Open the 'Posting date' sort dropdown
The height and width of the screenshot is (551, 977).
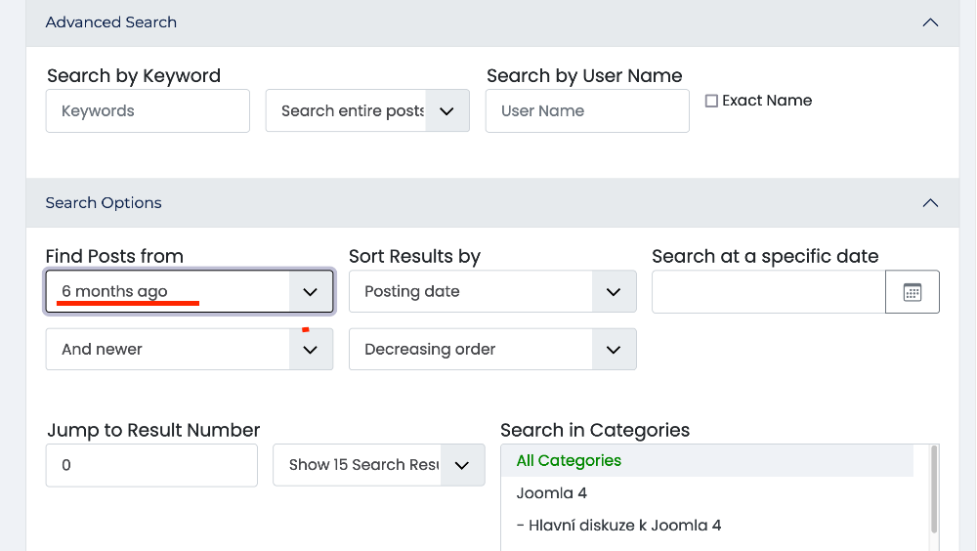click(492, 292)
